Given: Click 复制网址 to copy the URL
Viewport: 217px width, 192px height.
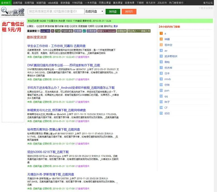Looking at the screenshot, I should coord(108,26).
